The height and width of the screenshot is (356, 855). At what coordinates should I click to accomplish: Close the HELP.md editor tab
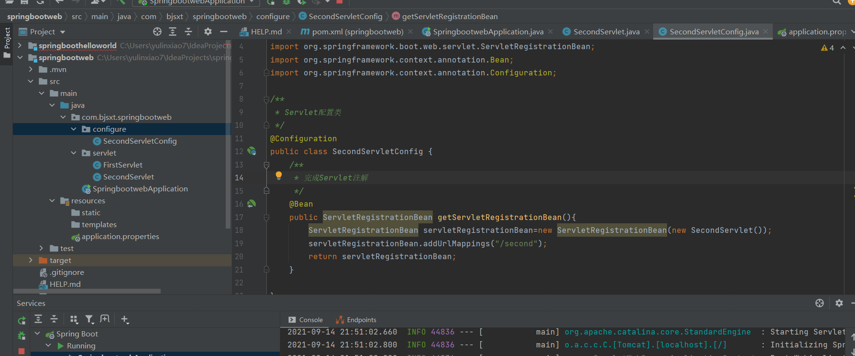coord(289,31)
